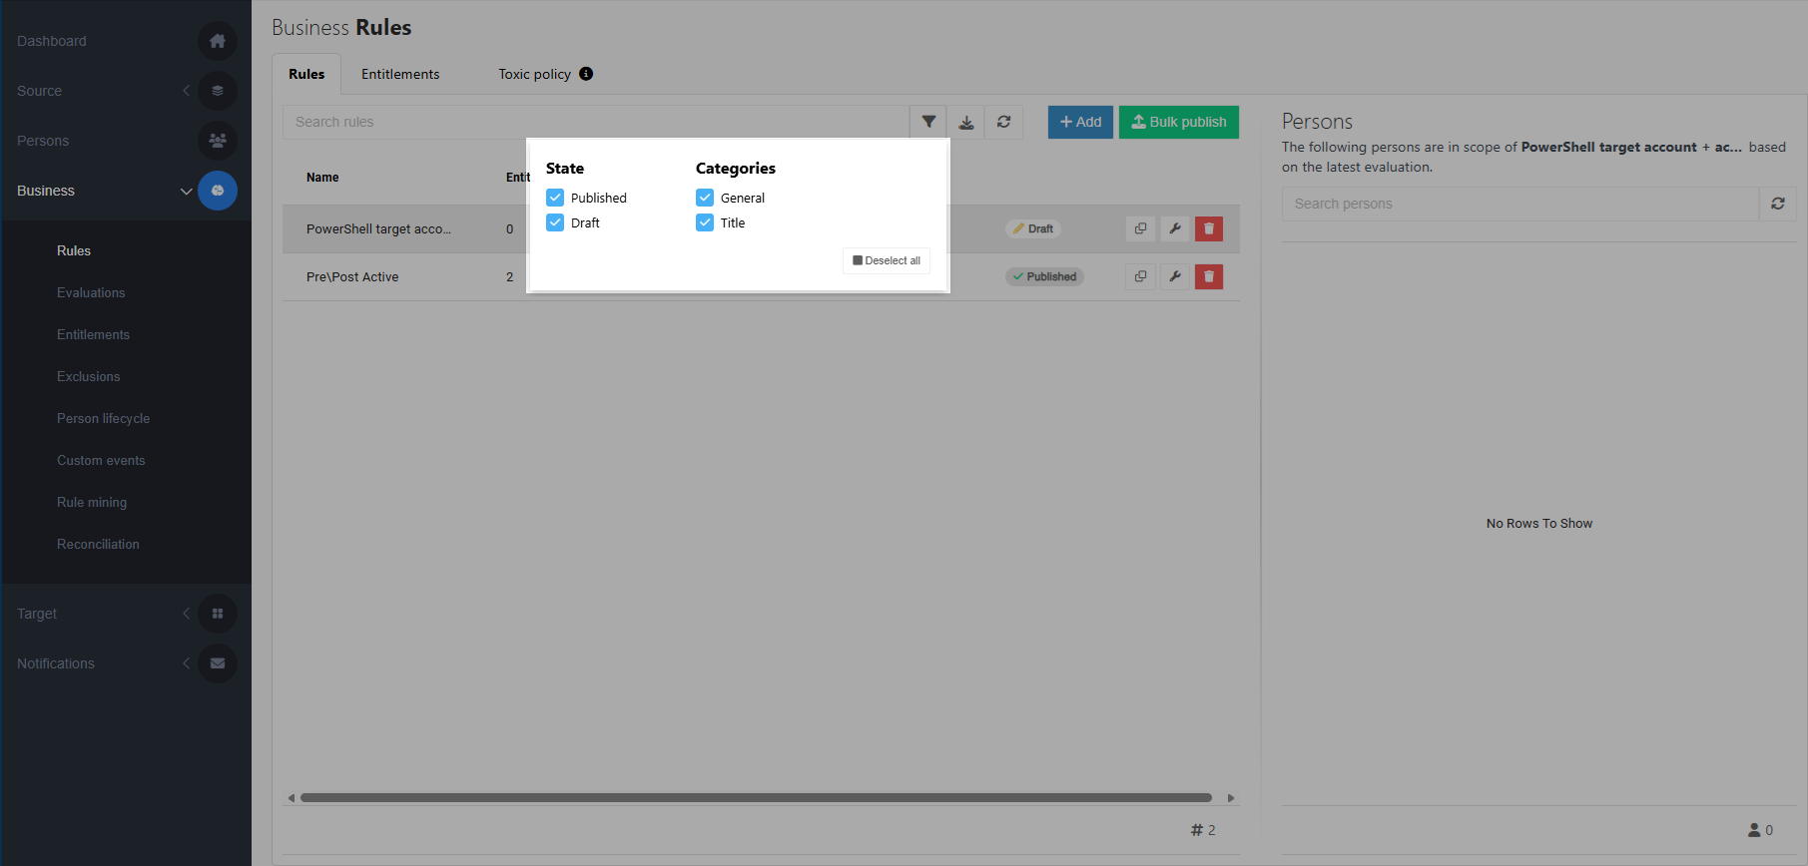Click the download rules icon
Image resolution: width=1808 pixels, height=866 pixels.
pos(966,122)
